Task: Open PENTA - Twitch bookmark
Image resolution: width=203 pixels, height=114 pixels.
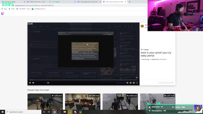Action: pos(23,9)
